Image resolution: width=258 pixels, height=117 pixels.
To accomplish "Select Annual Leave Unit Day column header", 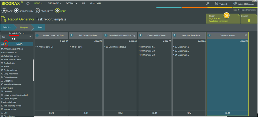I will pos(51,35).
